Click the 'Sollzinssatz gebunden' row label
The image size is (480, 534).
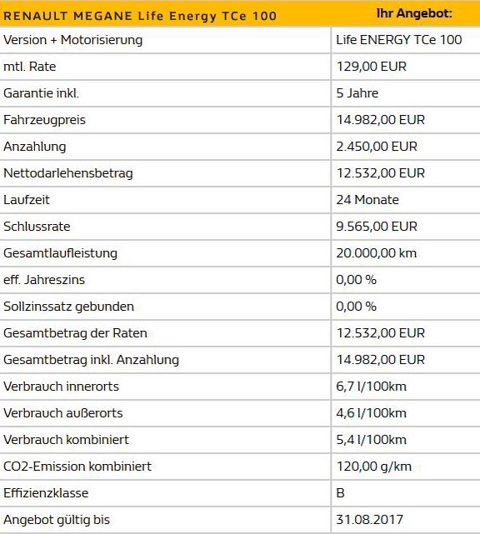[x=68, y=307]
